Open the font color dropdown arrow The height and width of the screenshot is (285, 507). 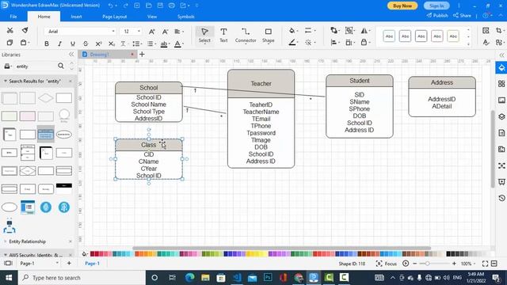pos(183,44)
